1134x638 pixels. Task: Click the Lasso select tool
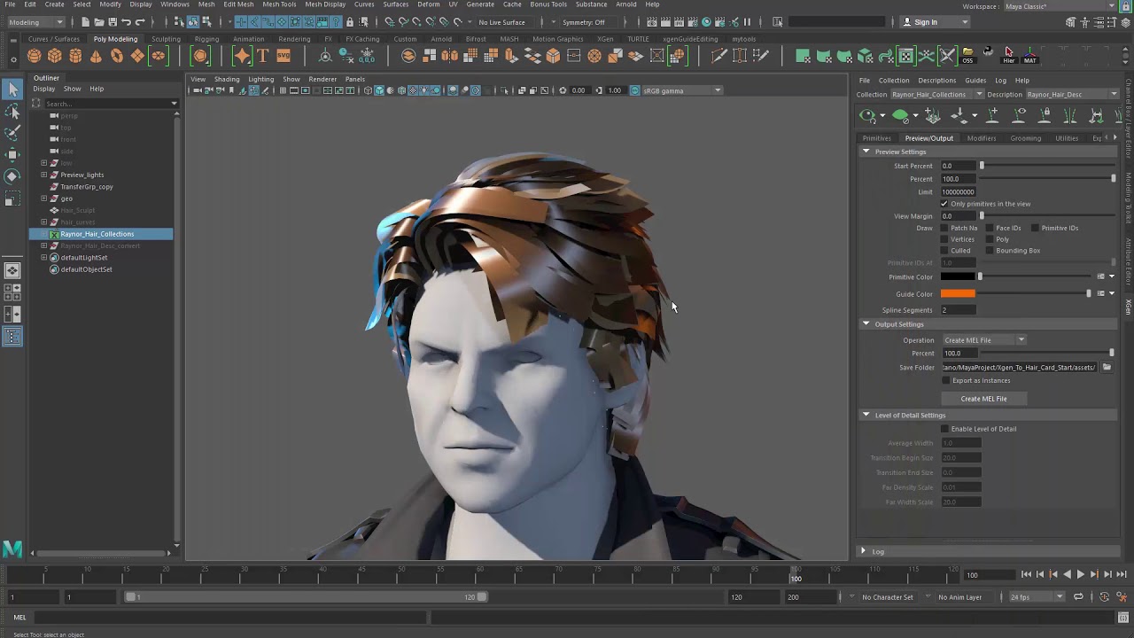click(x=12, y=112)
